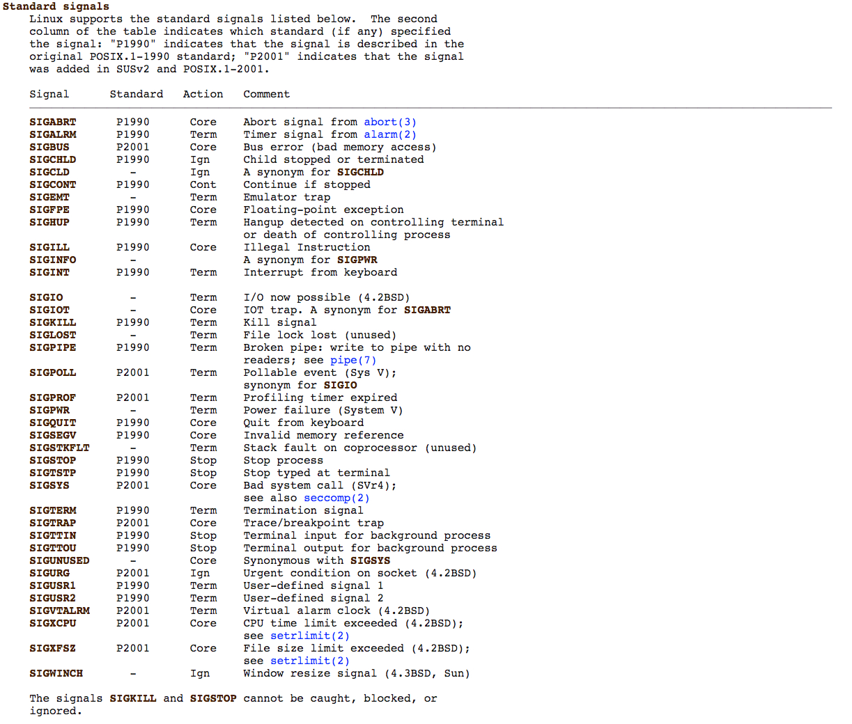The image size is (852, 724).
Task: Select the bold SIGWINCH entry
Action: (x=56, y=673)
